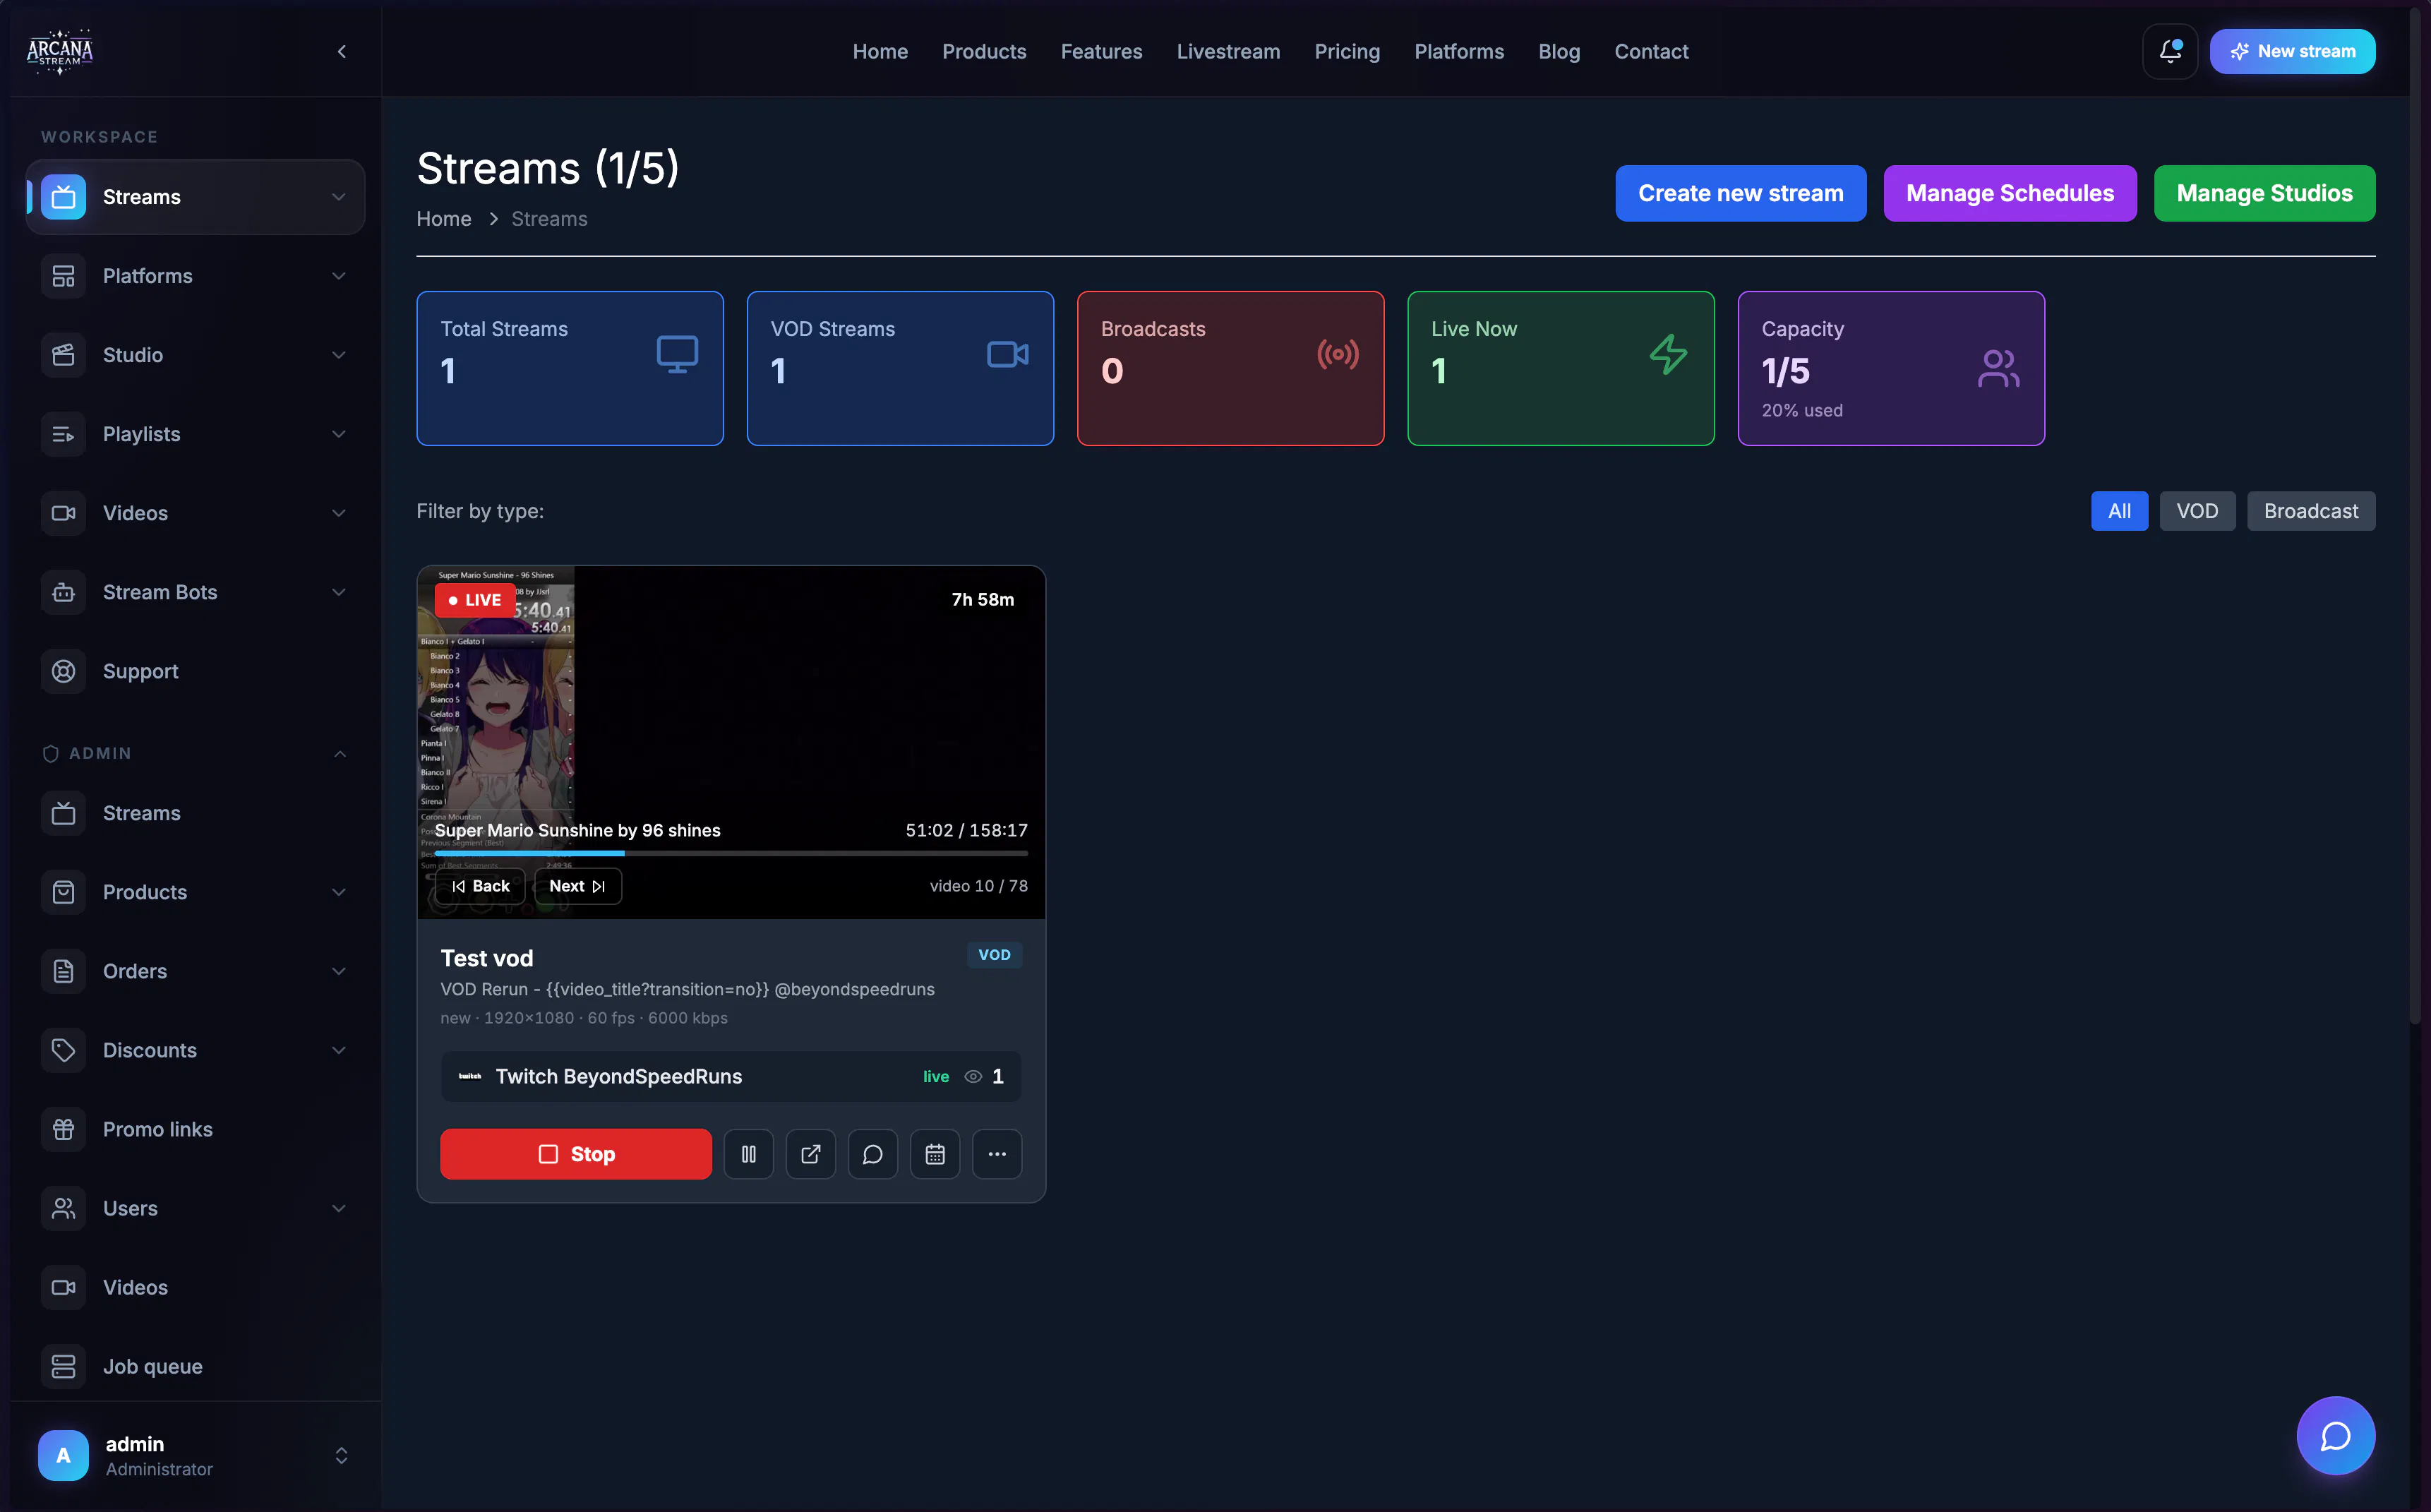
Task: Expand the Stream Bots chevron
Action: [339, 592]
